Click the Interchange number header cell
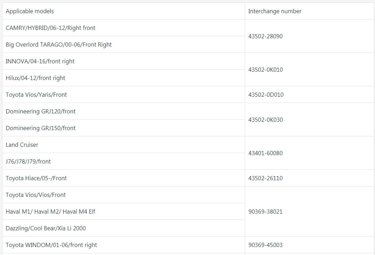Viewport: 375px width, 255px height. coord(309,11)
